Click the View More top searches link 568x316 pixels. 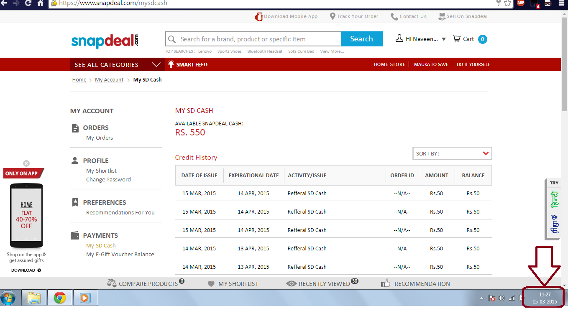[x=332, y=51]
